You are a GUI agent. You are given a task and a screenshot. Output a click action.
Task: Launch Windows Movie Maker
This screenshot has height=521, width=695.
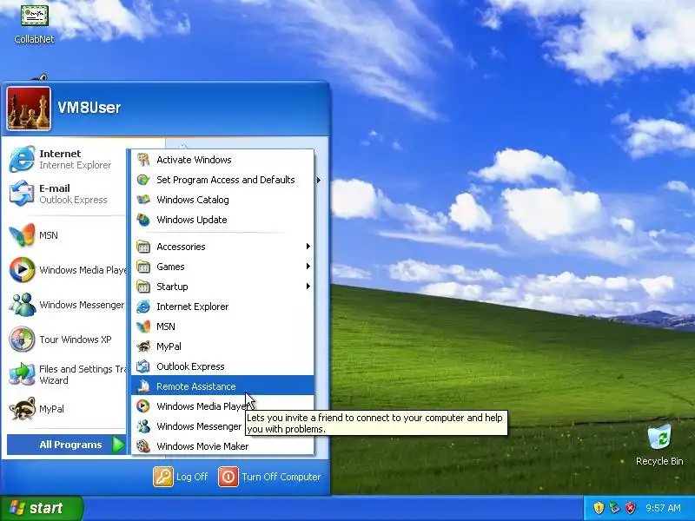[222, 445]
